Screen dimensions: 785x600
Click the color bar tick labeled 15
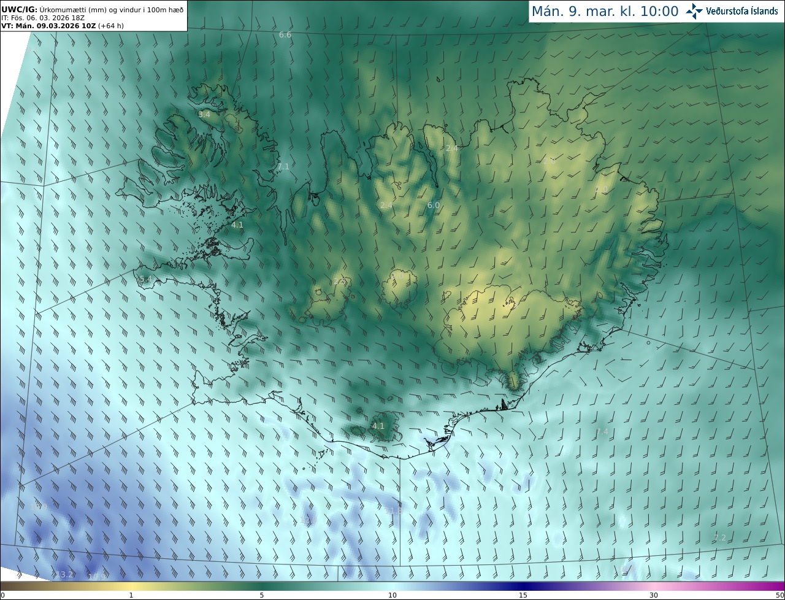coord(523,595)
